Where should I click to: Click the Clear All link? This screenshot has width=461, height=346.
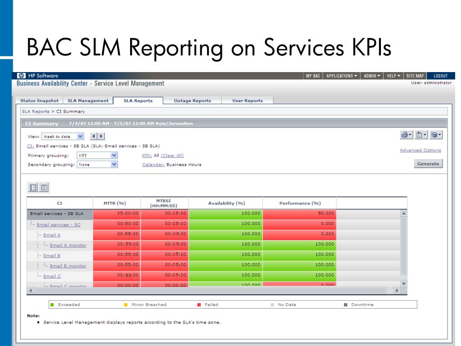pos(172,155)
